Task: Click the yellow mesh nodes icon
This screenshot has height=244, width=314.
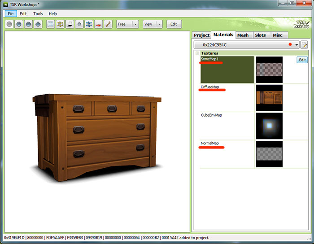Action: coord(60,24)
